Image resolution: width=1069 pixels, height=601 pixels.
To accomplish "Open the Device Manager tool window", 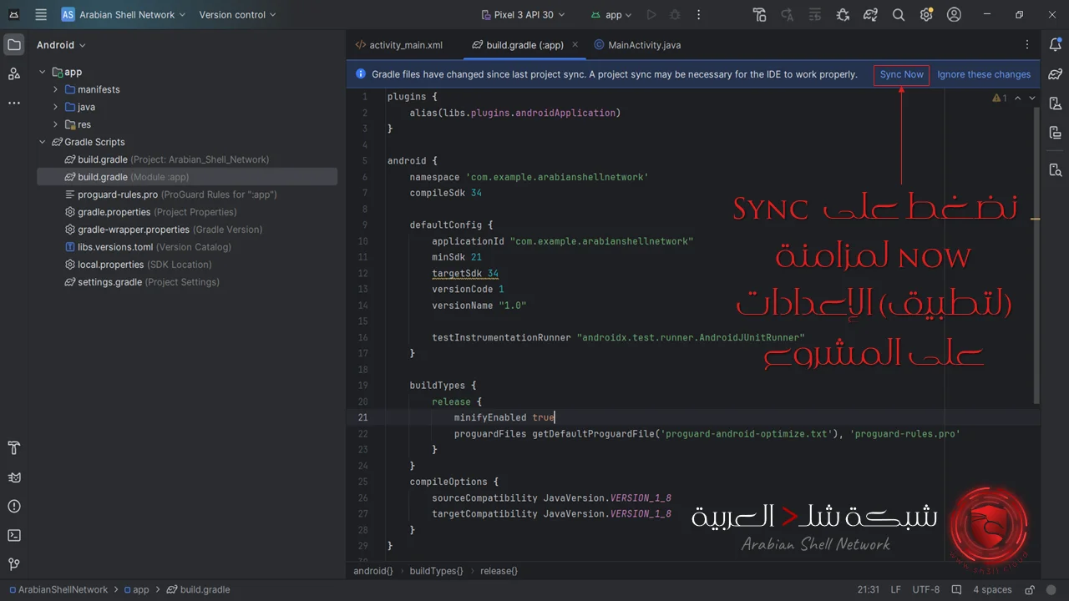I will pyautogui.click(x=1055, y=104).
